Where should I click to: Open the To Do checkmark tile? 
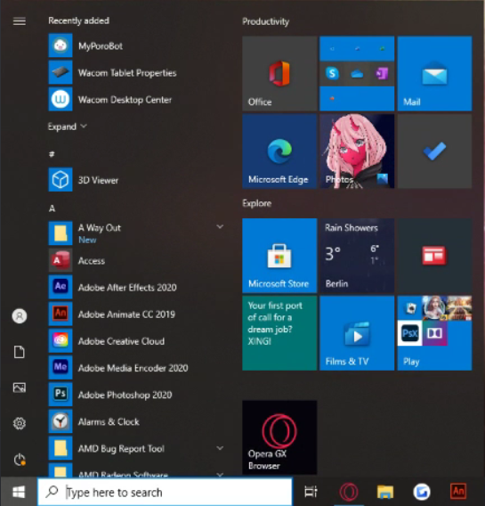(x=434, y=151)
